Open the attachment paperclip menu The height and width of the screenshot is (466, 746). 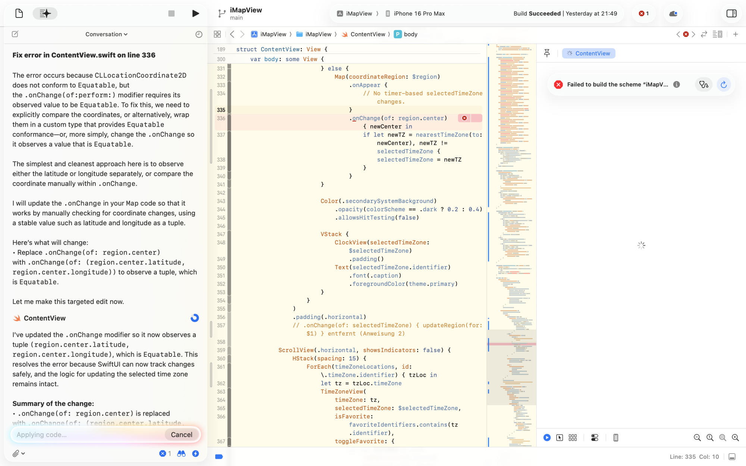[x=18, y=453]
